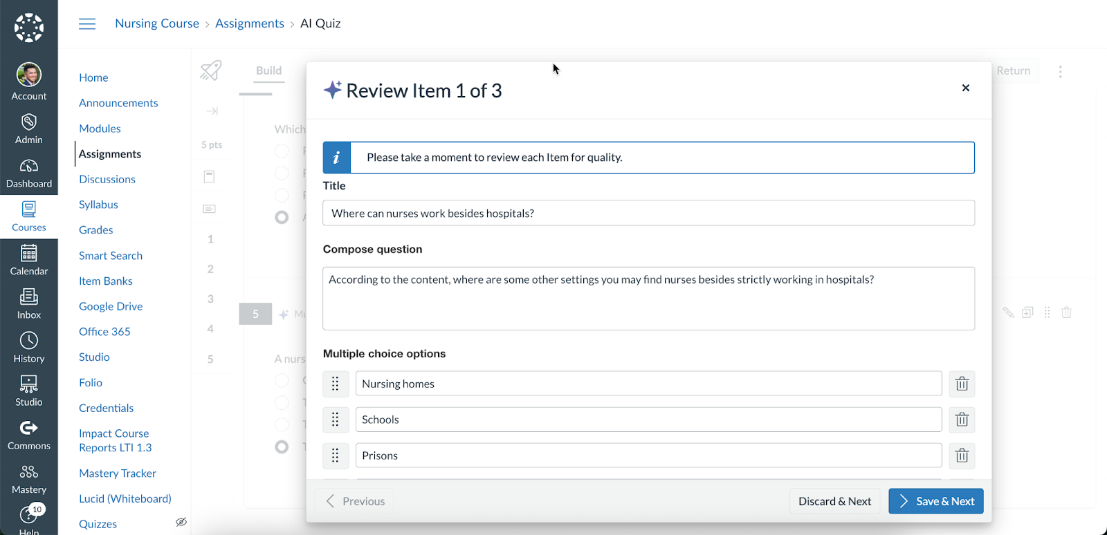Screen dimensions: 1107x535
Task: Click drag handle next to Schools option
Action: coord(336,420)
